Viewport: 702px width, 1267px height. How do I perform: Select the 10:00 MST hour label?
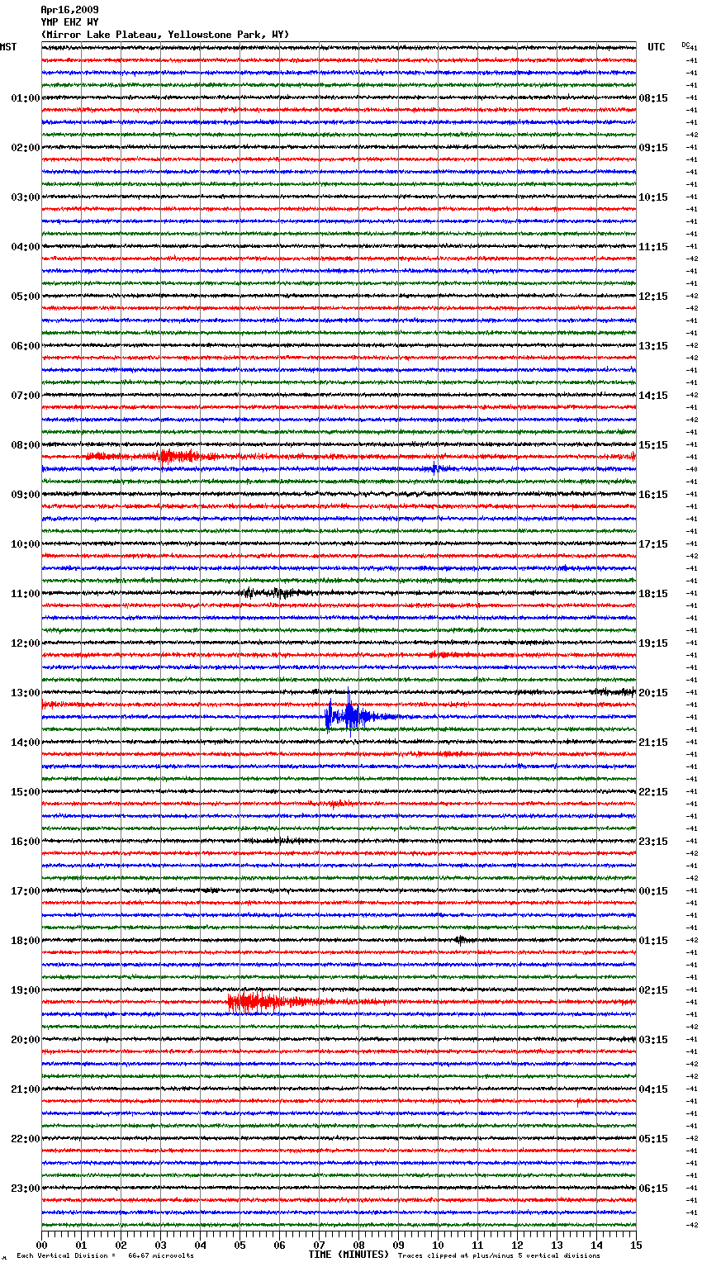pyautogui.click(x=26, y=544)
